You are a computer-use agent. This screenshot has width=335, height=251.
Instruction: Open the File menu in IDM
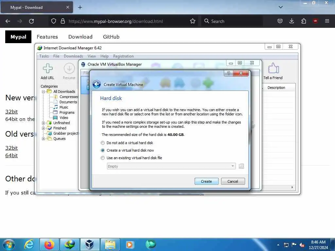(56, 56)
